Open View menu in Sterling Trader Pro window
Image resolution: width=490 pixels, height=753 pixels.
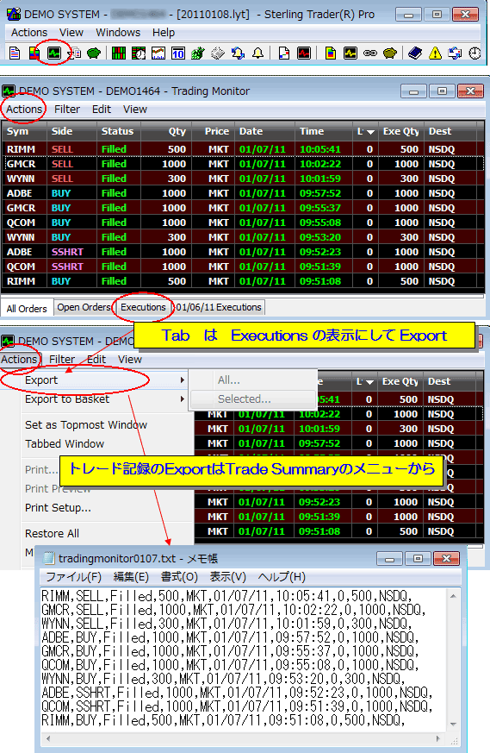point(71,33)
